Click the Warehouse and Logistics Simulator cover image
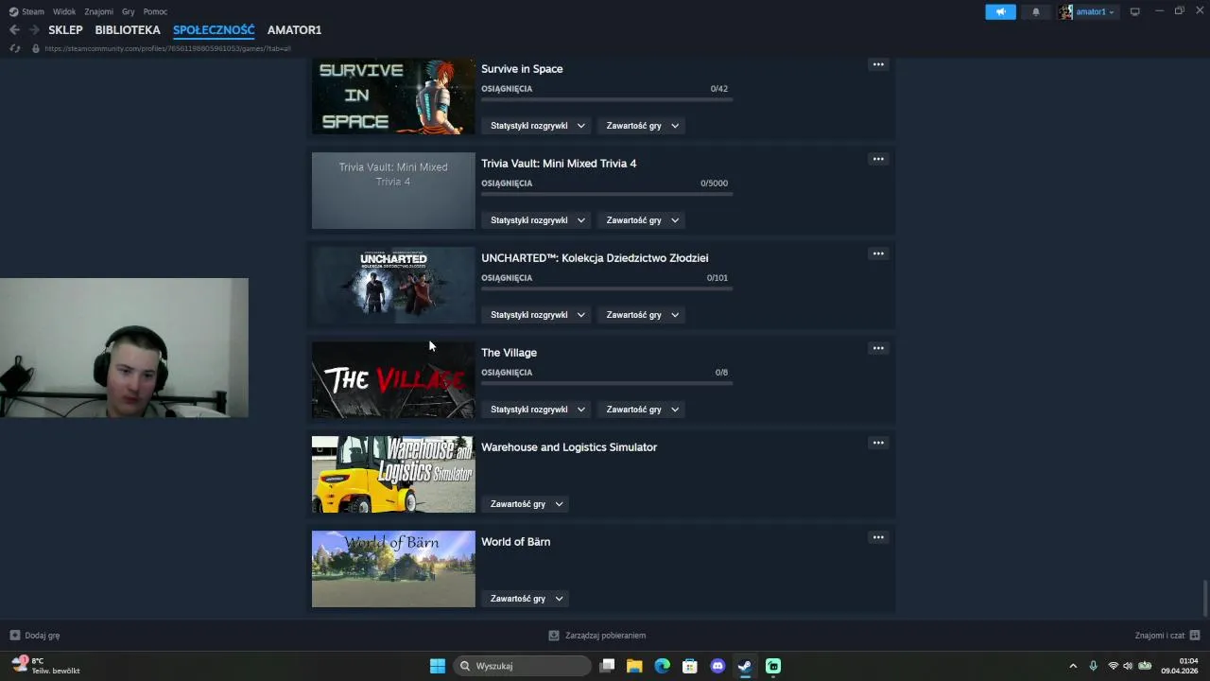Image resolution: width=1210 pixels, height=681 pixels. pos(393,475)
